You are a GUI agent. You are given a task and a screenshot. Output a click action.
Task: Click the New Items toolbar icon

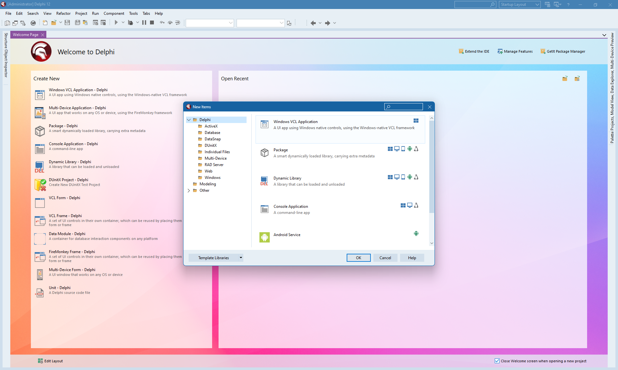point(45,22)
